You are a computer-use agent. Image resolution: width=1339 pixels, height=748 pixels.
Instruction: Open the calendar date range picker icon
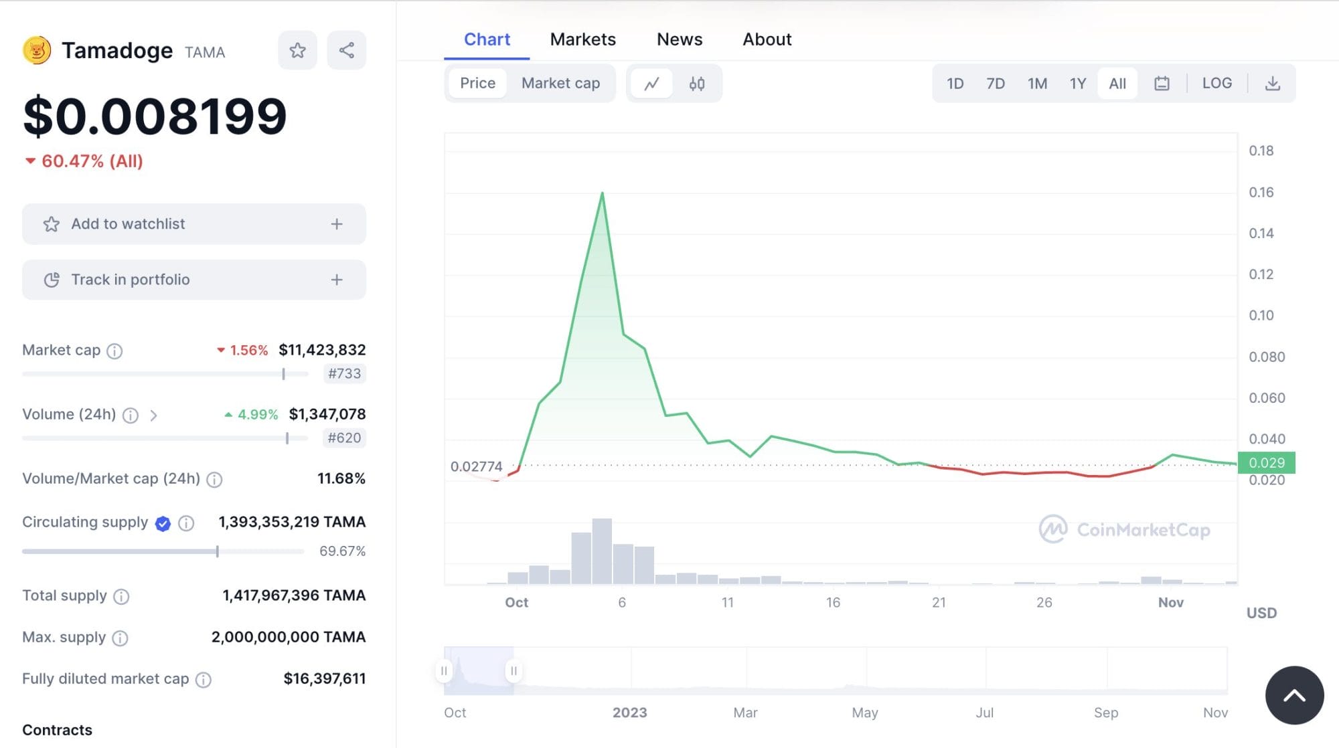pyautogui.click(x=1162, y=83)
